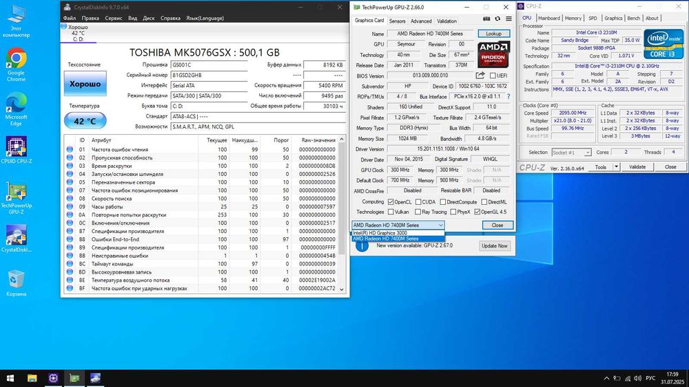Open the Windows Start button
The height and width of the screenshot is (387, 689).
pos(10,378)
